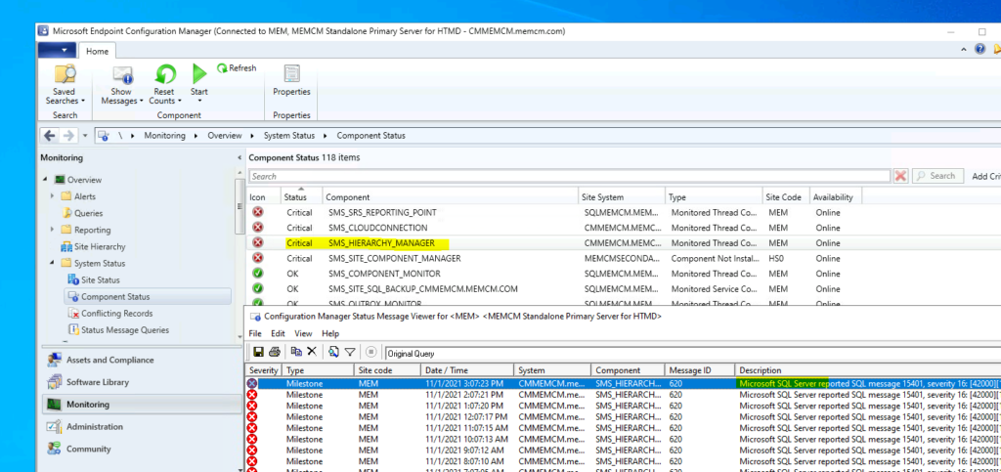The image size is (1001, 472).
Task: Click the Help question mark icon
Action: pyautogui.click(x=979, y=49)
